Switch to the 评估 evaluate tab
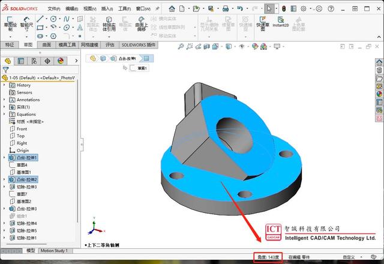 pyautogui.click(x=110, y=45)
